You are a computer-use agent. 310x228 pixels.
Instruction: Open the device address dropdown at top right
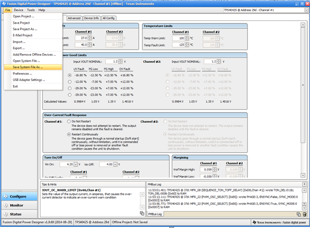307,10
